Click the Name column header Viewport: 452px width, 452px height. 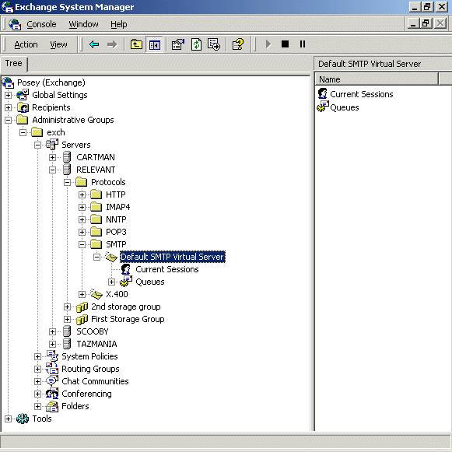(377, 79)
